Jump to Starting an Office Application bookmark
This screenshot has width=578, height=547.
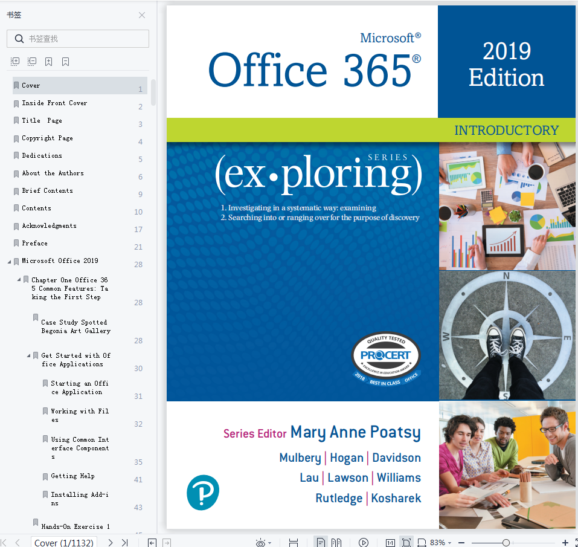[80, 387]
